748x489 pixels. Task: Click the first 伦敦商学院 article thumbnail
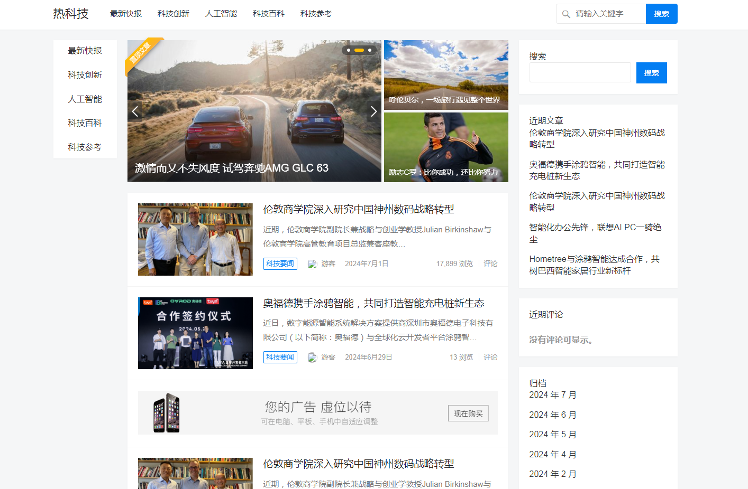tap(195, 239)
